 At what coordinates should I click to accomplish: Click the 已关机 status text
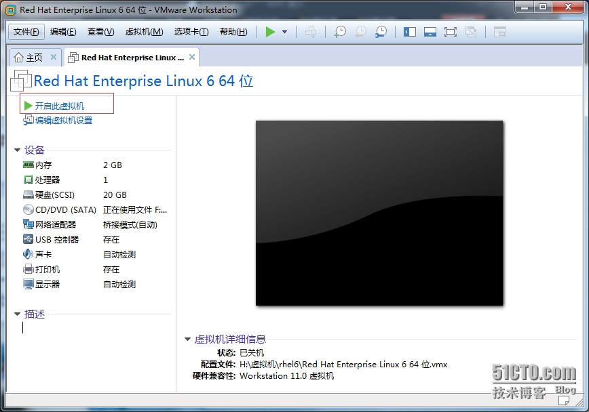coord(252,353)
